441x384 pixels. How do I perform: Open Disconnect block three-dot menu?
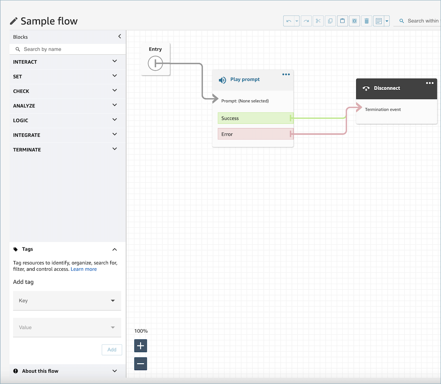tap(430, 83)
